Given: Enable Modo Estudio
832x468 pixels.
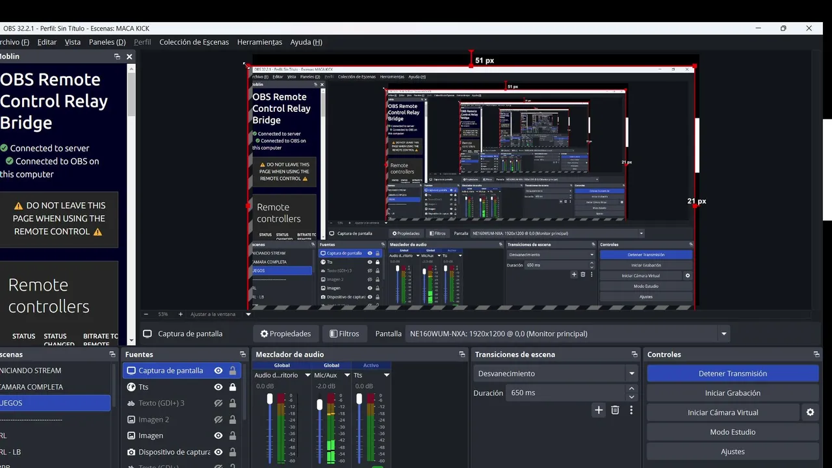Looking at the screenshot, I should point(733,432).
